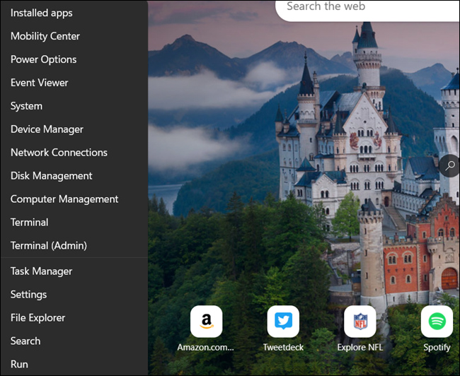Launch the Spotify shortcut icon
Viewport: 460px width, 376px height.
(x=437, y=322)
